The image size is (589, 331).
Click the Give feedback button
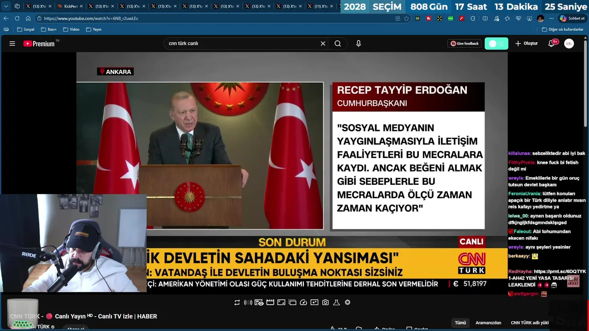pyautogui.click(x=464, y=44)
